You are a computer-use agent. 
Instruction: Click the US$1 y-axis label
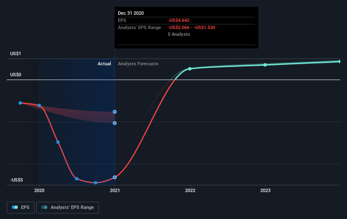pos(16,53)
